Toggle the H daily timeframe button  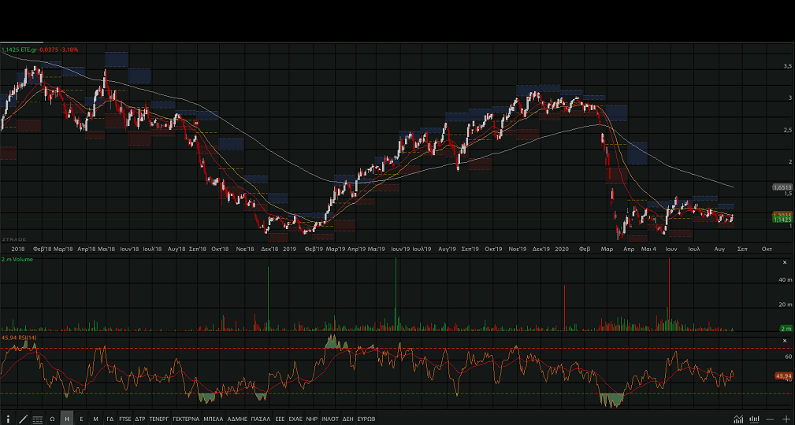(67, 419)
